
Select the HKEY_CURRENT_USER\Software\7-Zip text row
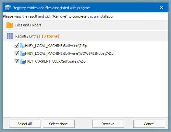55,61
